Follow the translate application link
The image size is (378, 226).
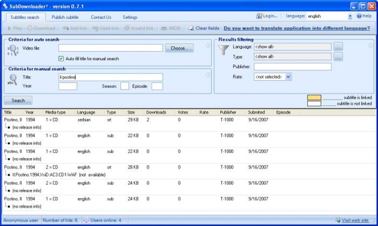point(297,28)
